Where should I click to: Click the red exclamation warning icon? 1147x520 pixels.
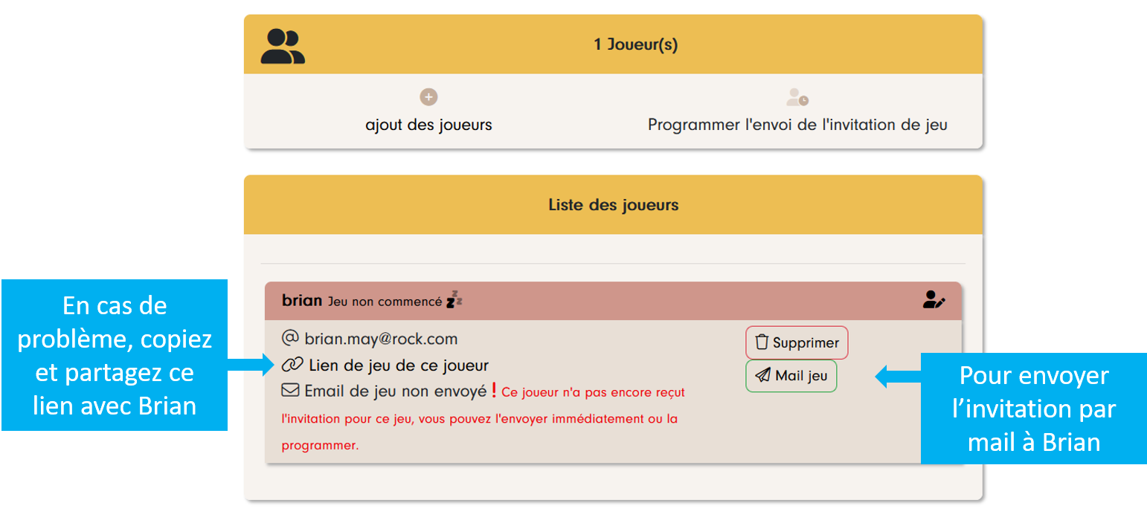(494, 389)
